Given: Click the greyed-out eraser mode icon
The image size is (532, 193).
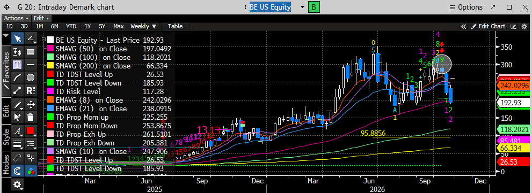Looking at the screenshot, I should pos(18,158).
